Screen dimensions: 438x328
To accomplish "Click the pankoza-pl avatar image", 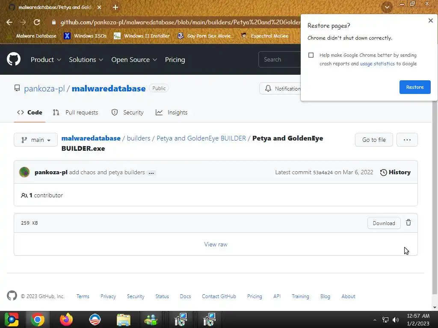I will tap(24, 173).
